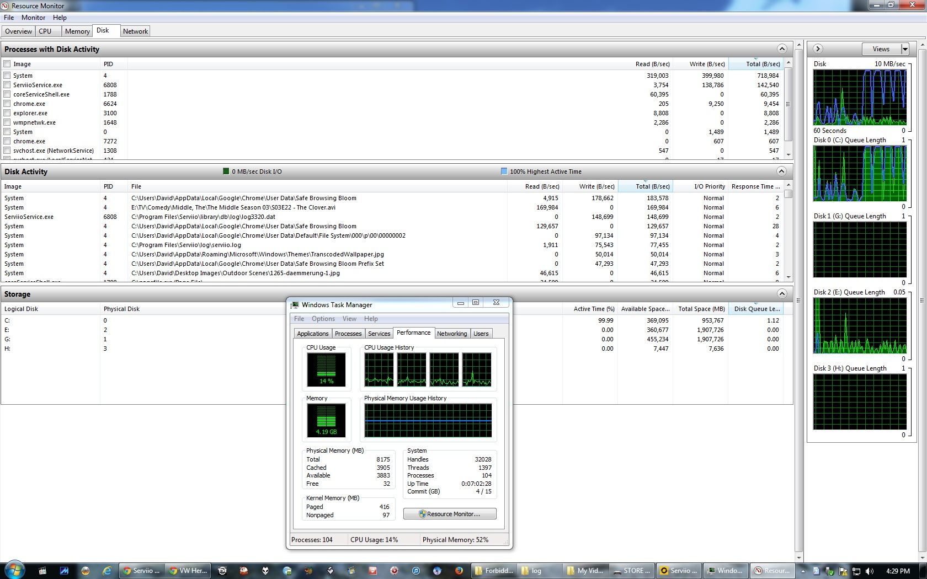Collapse the Disk Activity section
This screenshot has height=579, width=927.
point(781,171)
